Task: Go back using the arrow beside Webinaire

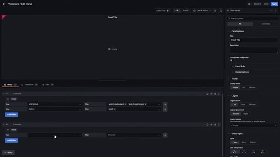Action: pyautogui.click(x=4, y=4)
